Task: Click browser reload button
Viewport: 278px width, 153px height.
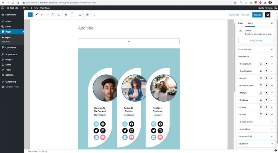Action: tap(13, 3)
